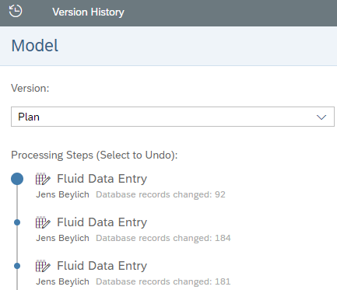337x290 pixels.
Task: Open the Plan version dropdown
Action: tap(173, 117)
